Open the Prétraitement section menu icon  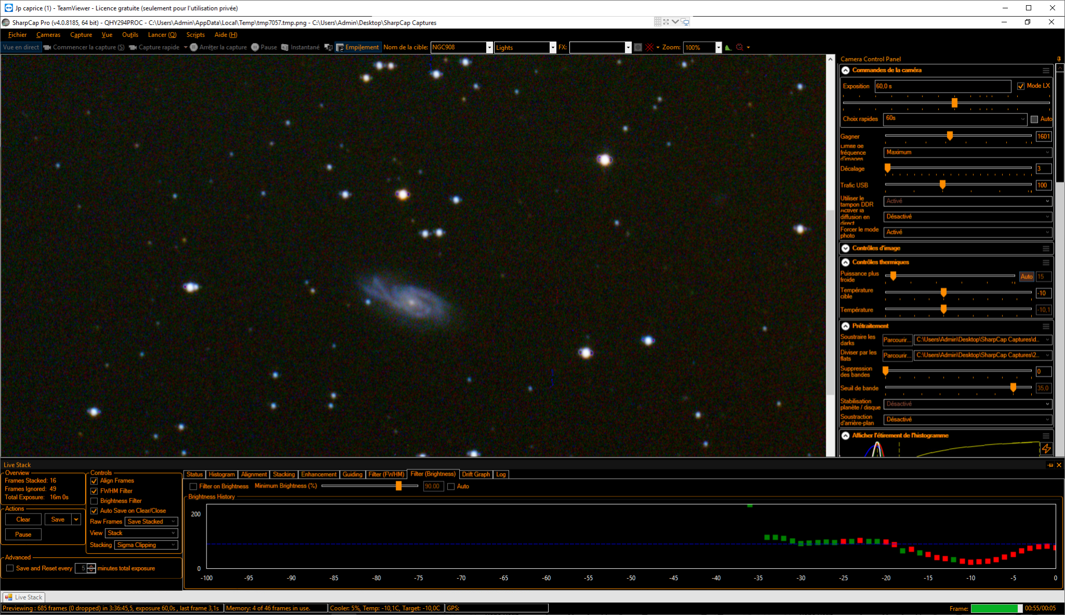click(x=1046, y=326)
